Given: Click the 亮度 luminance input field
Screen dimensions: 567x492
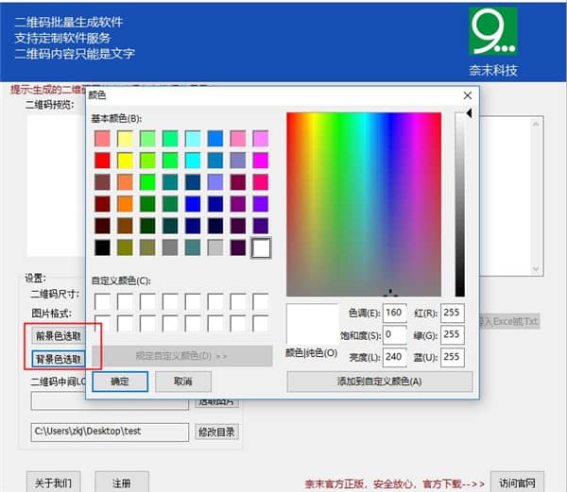Looking at the screenshot, I should click(396, 356).
